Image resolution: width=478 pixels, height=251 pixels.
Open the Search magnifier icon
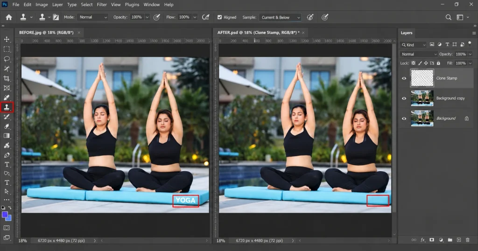tap(449, 17)
